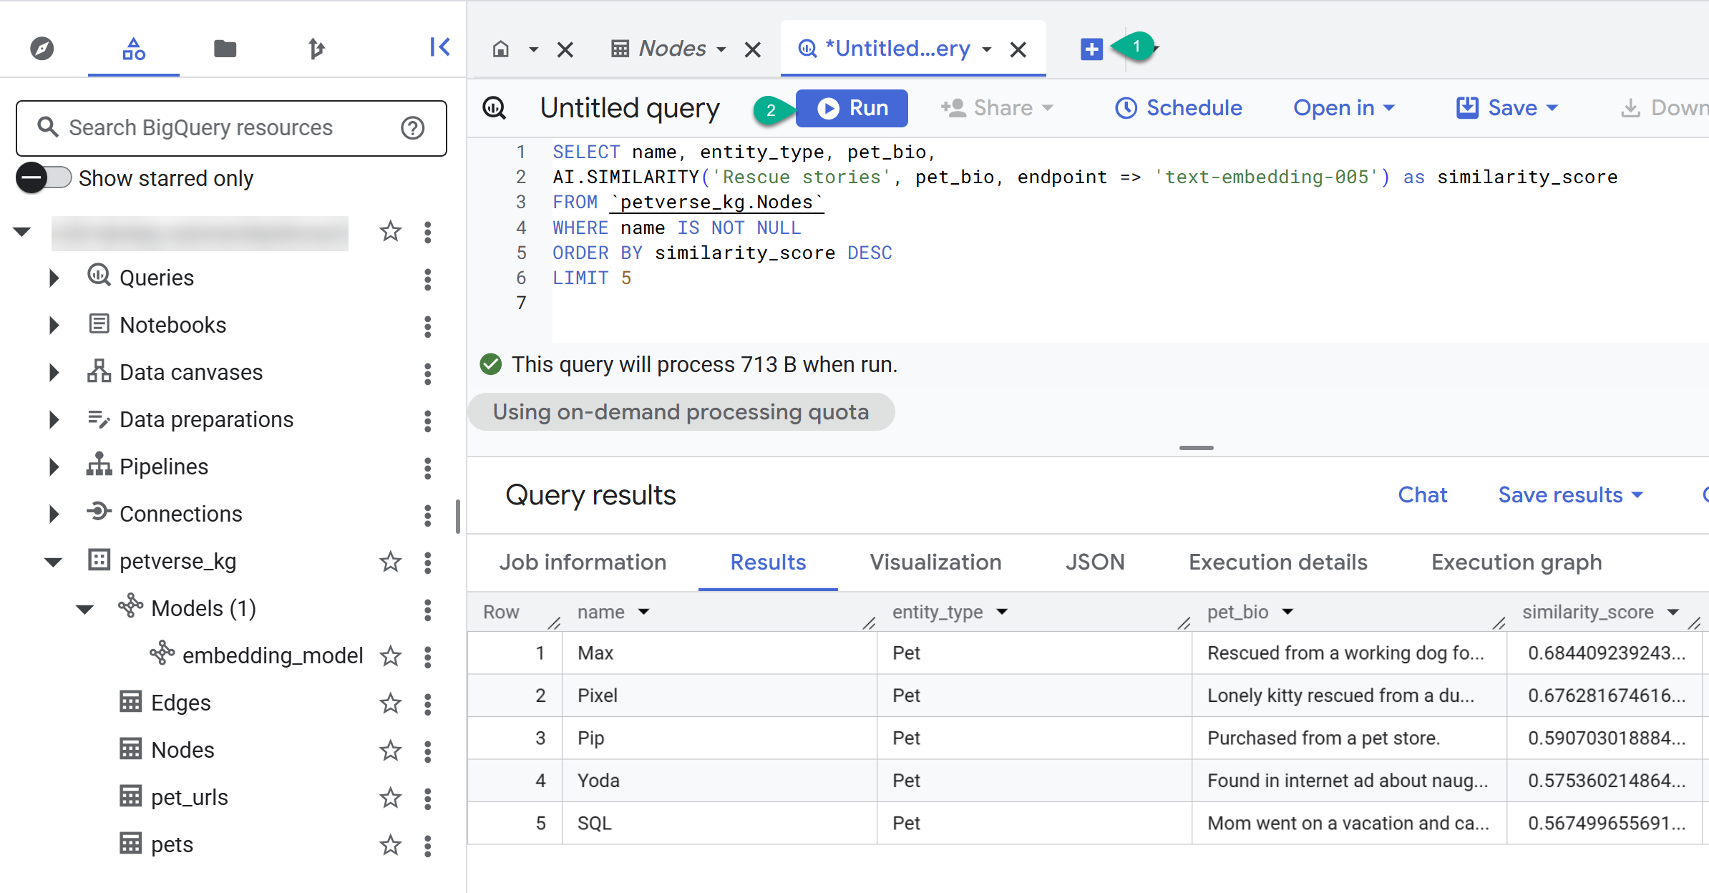The width and height of the screenshot is (1709, 893).
Task: Collapse the project tree node
Action: click(x=22, y=232)
